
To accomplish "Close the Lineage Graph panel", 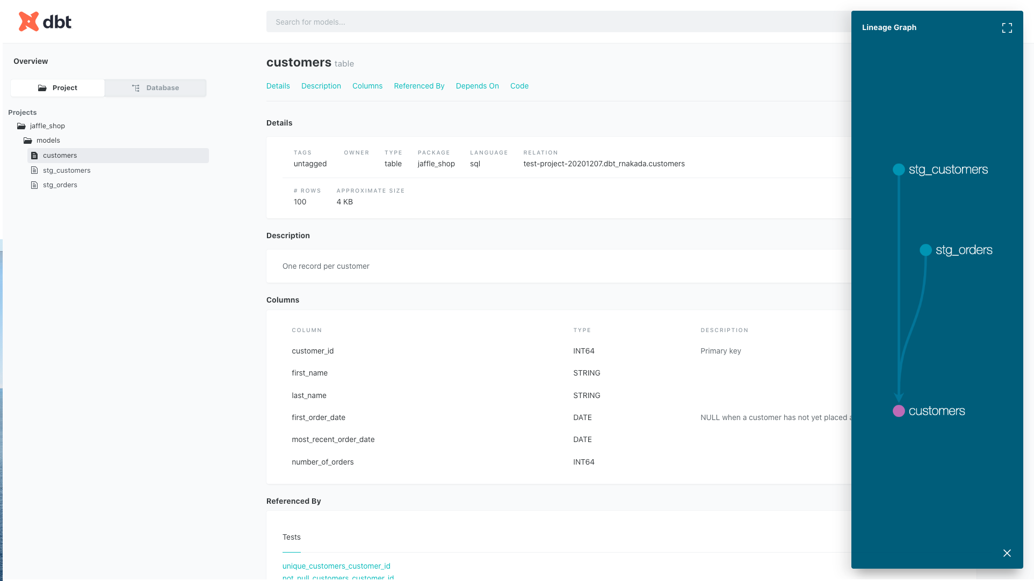I will pyautogui.click(x=1007, y=553).
